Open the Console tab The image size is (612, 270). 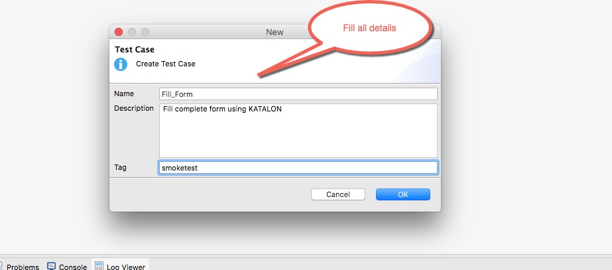[73, 267]
